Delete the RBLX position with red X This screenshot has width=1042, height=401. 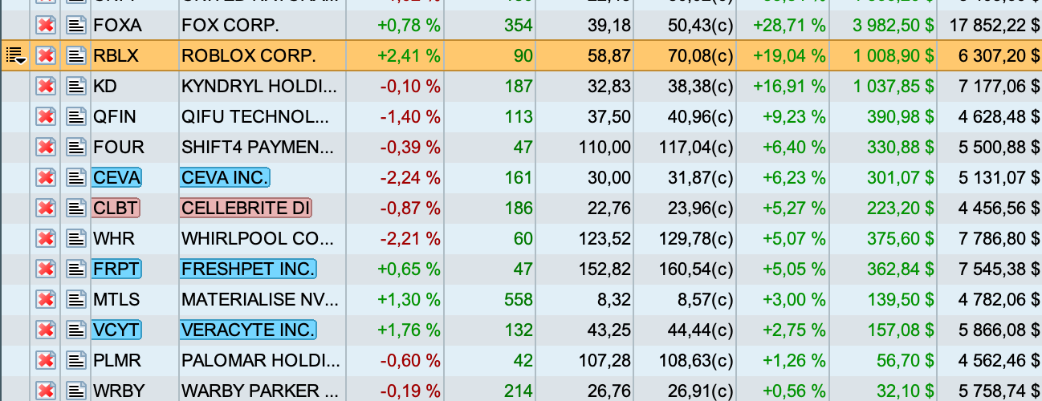pyautogui.click(x=46, y=56)
